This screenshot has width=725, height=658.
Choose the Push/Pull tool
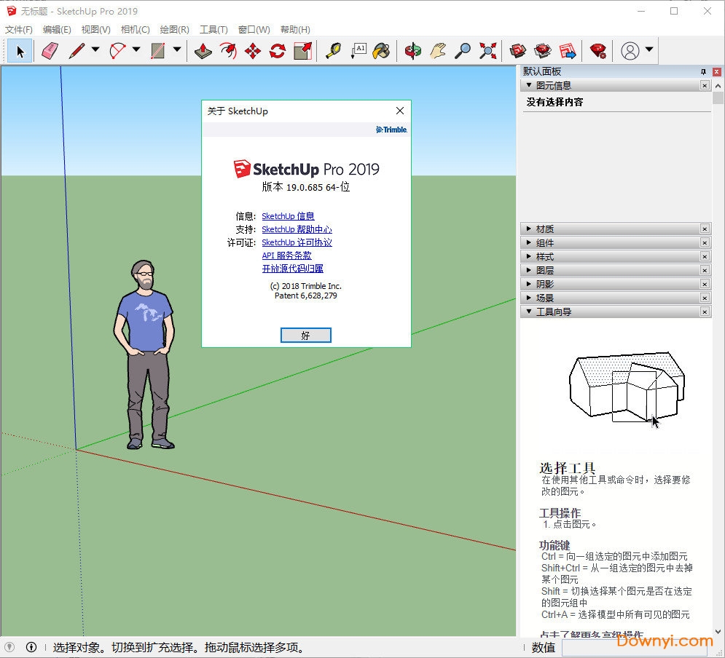203,51
